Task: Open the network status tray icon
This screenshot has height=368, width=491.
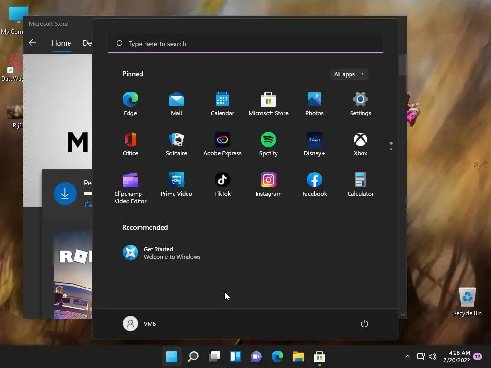Action: pos(421,356)
